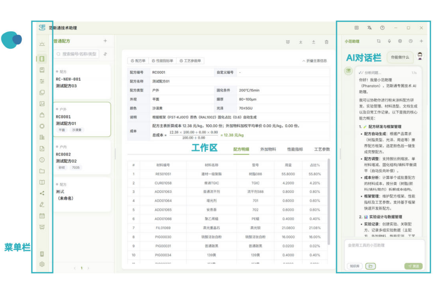Click page number 1 in list pagination
This screenshot has height=281, width=439.
(82, 268)
